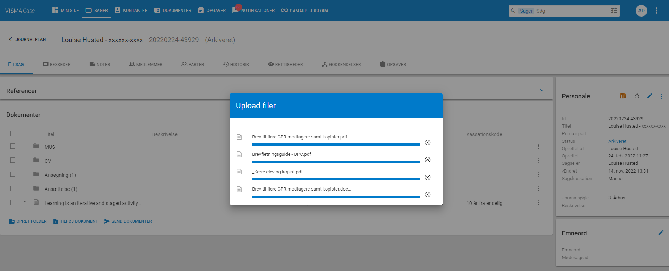Sort documents by the Titel column header
669x271 pixels.
49,134
